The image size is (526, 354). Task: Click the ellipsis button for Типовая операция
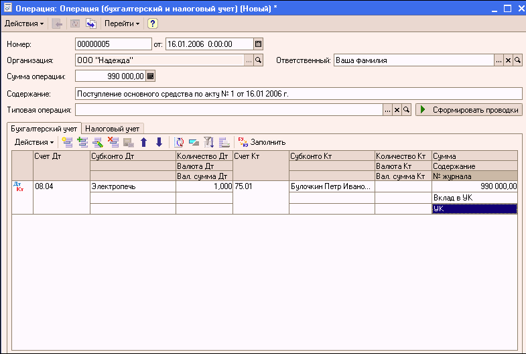387,109
